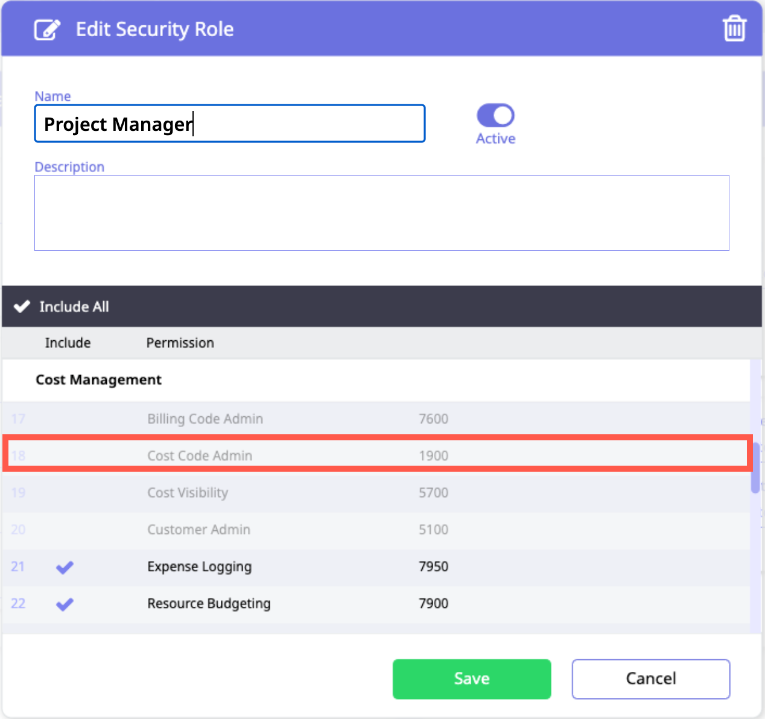
Task: Select the Cost Code Admin row
Action: click(x=200, y=455)
